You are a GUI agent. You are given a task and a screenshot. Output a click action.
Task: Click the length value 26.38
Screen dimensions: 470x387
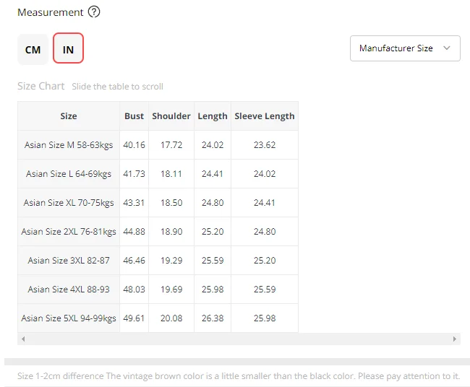pos(213,318)
